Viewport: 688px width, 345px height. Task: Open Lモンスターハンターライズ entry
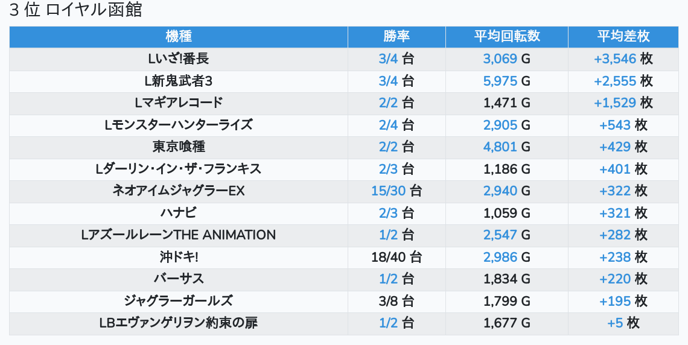(178, 125)
